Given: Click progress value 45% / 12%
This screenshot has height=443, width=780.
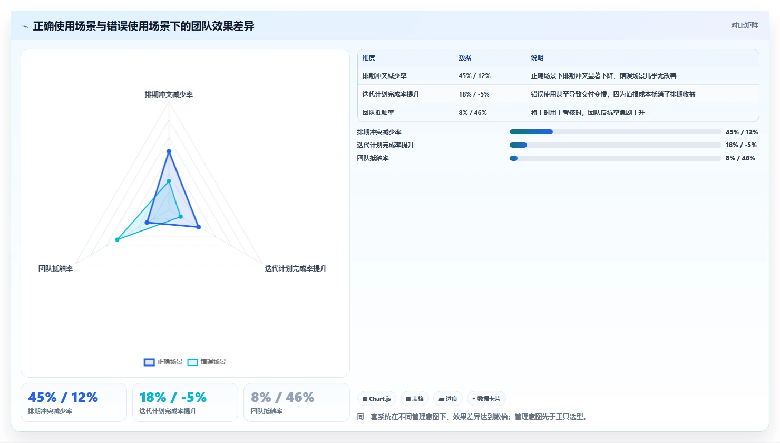Looking at the screenshot, I should (x=742, y=132).
